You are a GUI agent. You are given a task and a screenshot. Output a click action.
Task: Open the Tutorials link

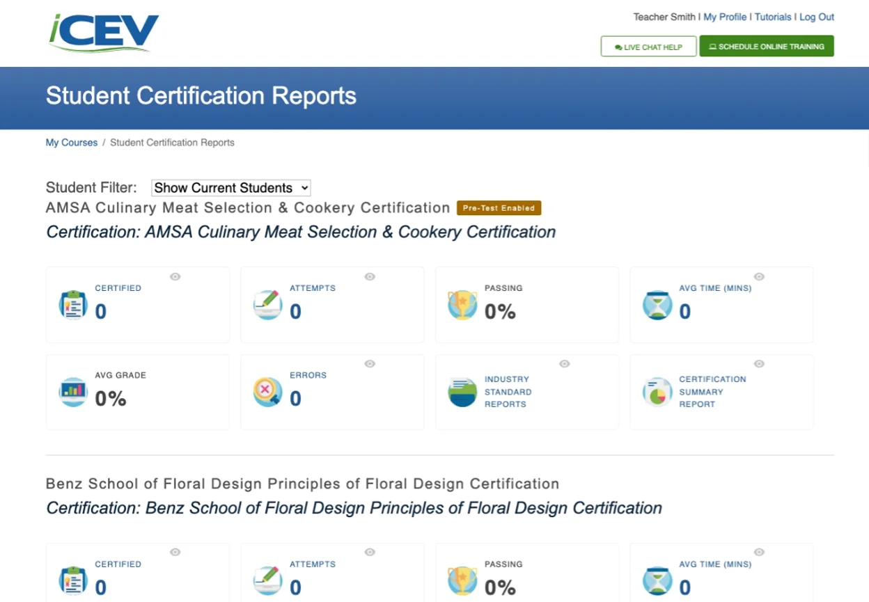(x=773, y=17)
